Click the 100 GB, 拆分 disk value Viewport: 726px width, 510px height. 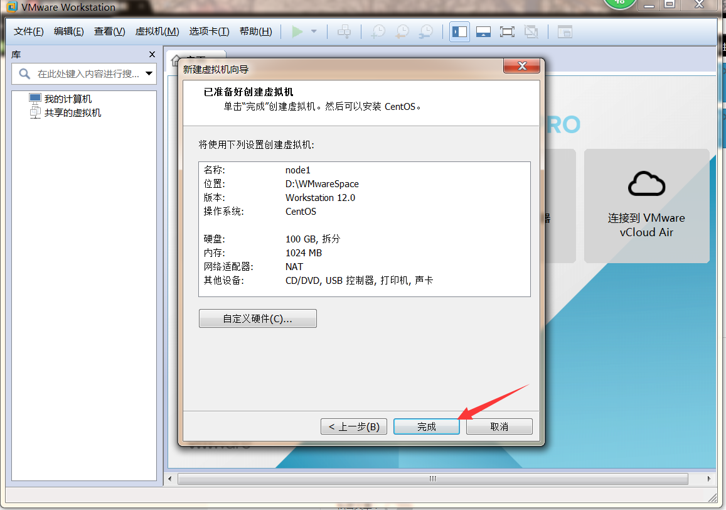(x=313, y=239)
